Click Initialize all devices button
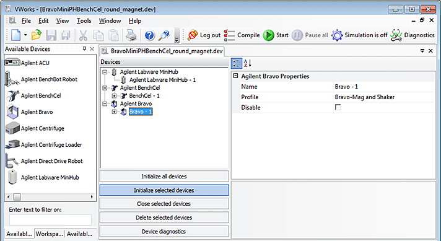The image size is (441, 241). [164, 177]
